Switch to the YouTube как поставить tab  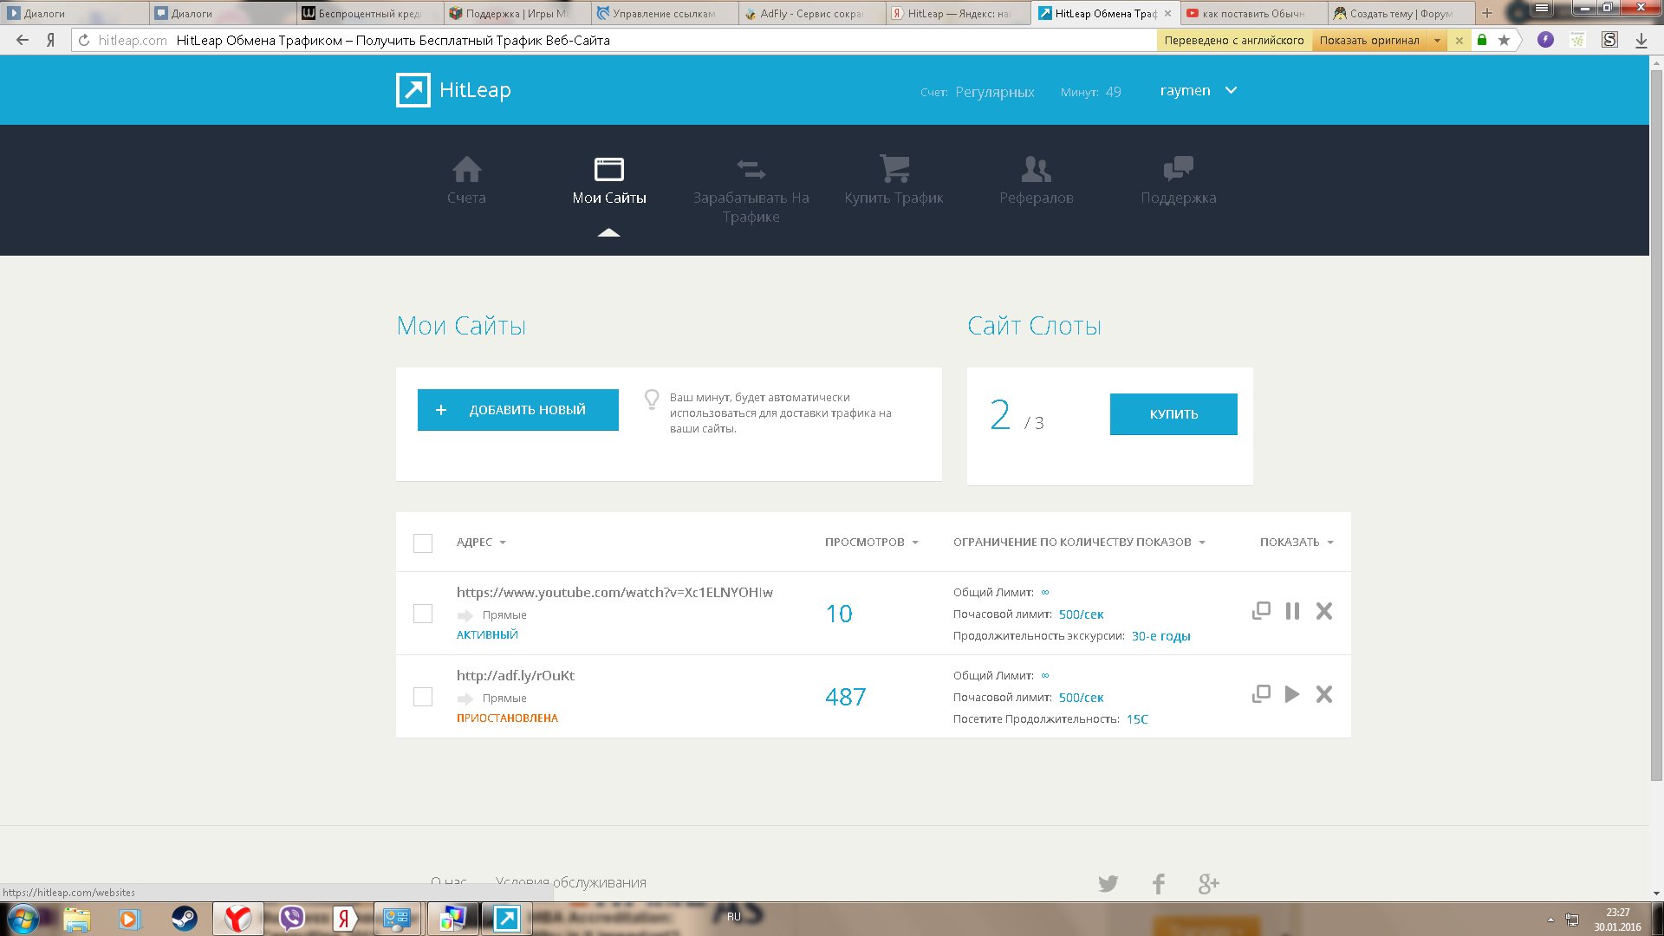pos(1253,13)
